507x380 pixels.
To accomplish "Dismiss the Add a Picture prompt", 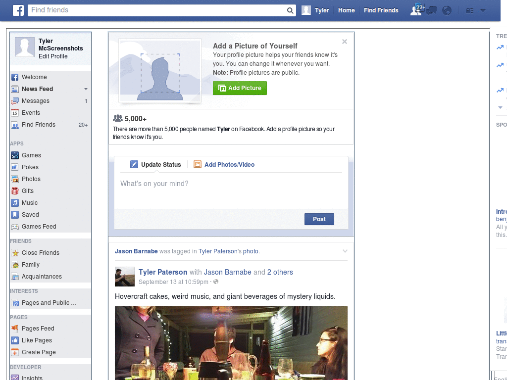I will 345,42.
